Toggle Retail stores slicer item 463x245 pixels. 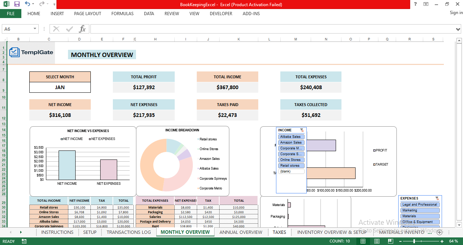(x=291, y=166)
